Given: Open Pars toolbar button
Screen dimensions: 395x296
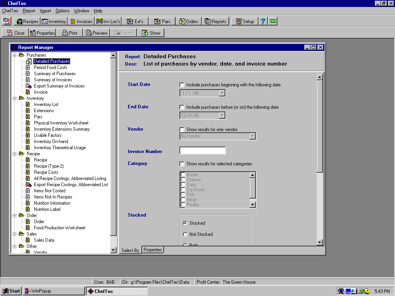Looking at the screenshot, I should coord(162,22).
